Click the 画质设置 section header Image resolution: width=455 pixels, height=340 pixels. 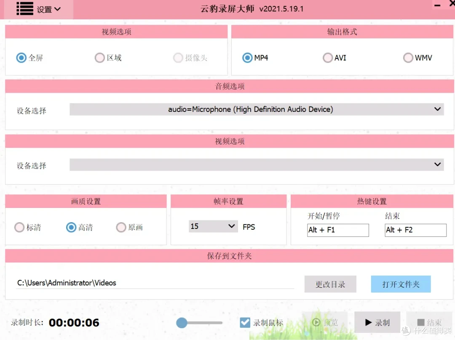86,201
